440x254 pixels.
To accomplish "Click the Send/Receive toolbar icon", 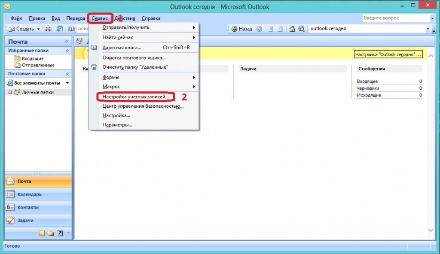I will 60,29.
